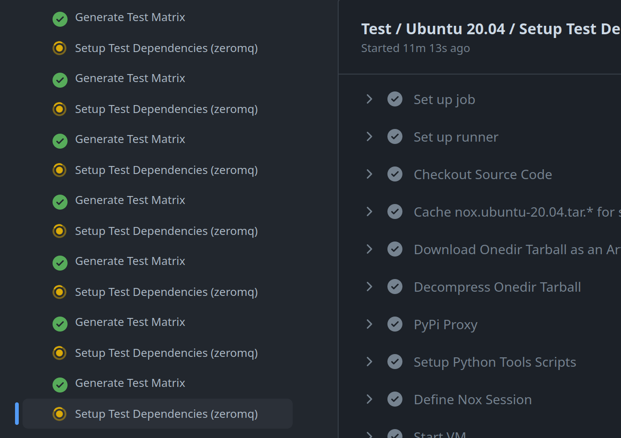Click the success icon next to Decompress Onedir Tarball
This screenshot has height=438, width=621.
[x=394, y=287]
